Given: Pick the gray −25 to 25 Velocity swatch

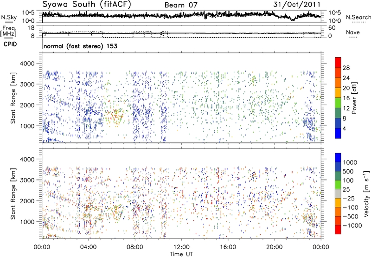Looking at the screenshot, I should pyautogui.click(x=338, y=193).
